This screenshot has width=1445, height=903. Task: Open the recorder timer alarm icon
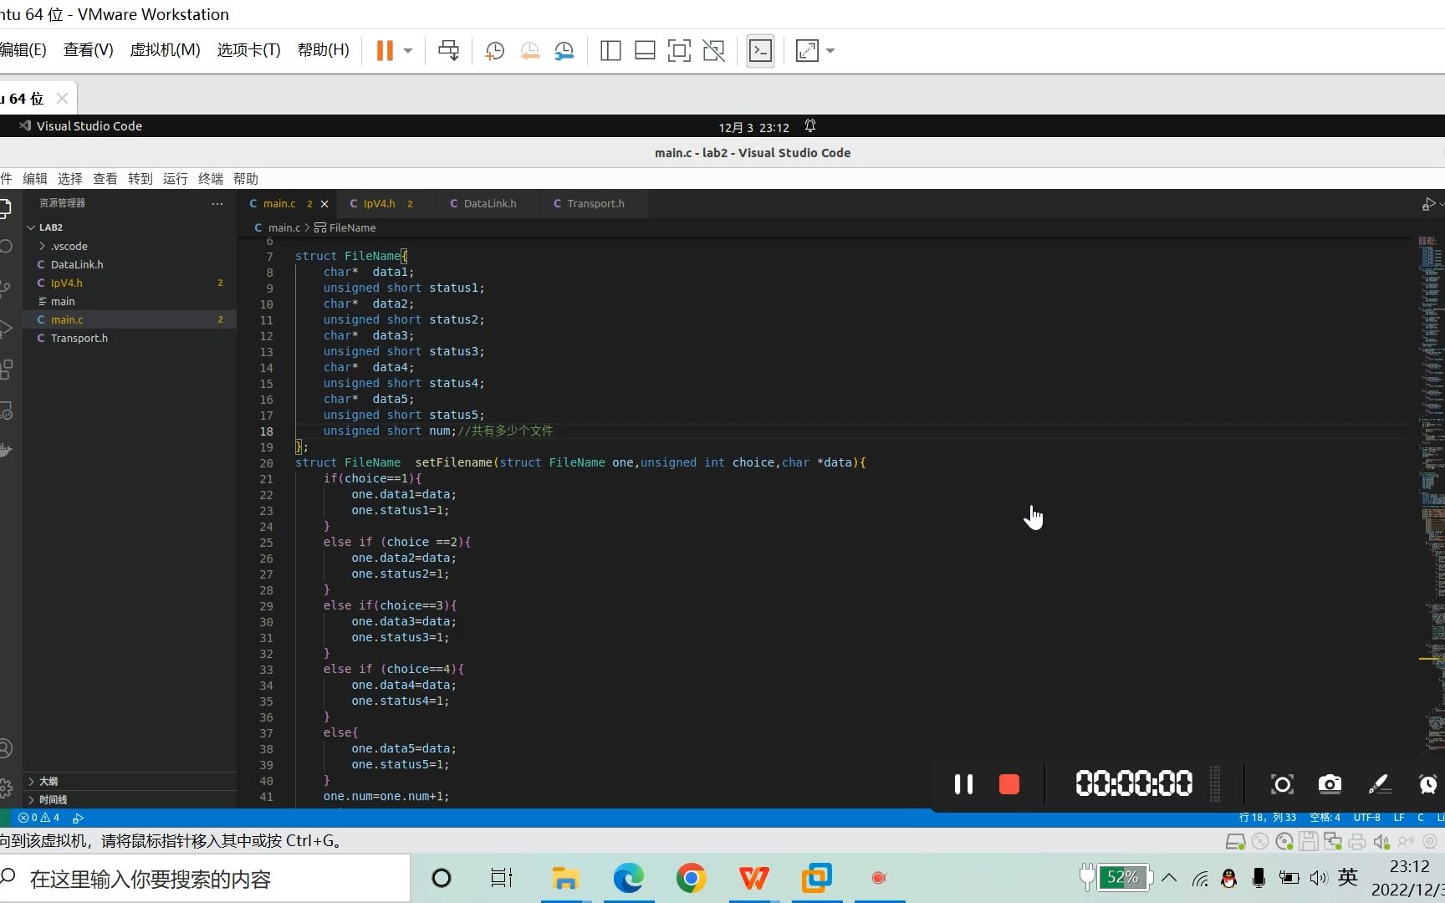[x=1427, y=784]
